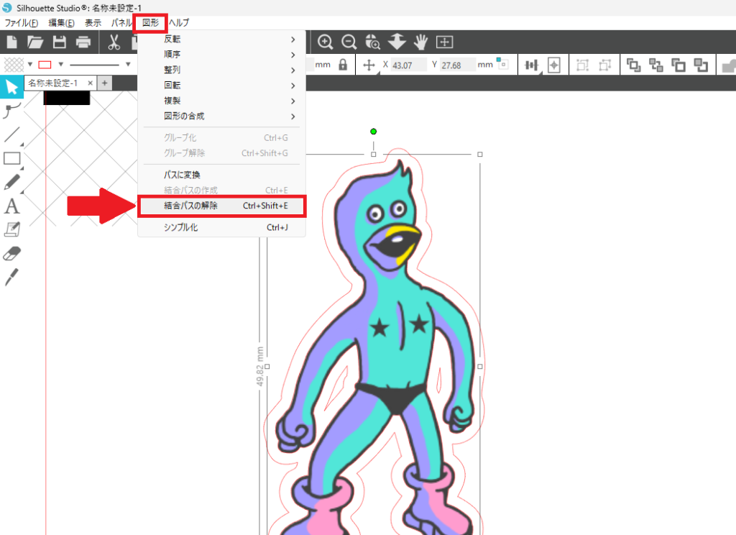
Task: Open the line color dropdown arrow
Action: tap(60, 64)
